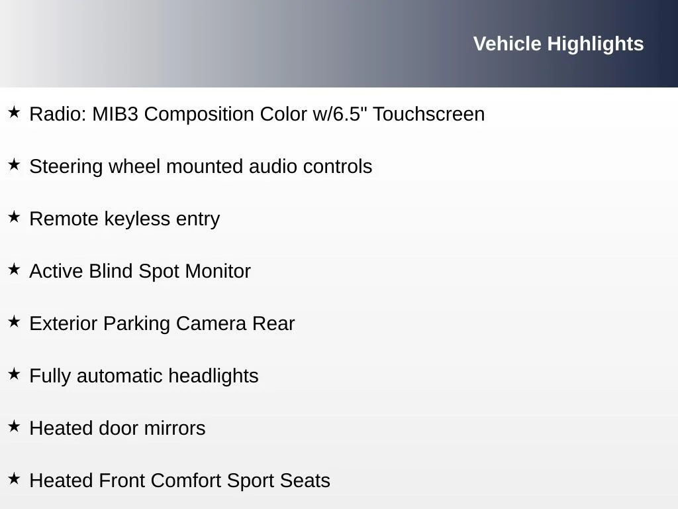
Task: Click the word Touchscreen in the first item
Action: 428,114
